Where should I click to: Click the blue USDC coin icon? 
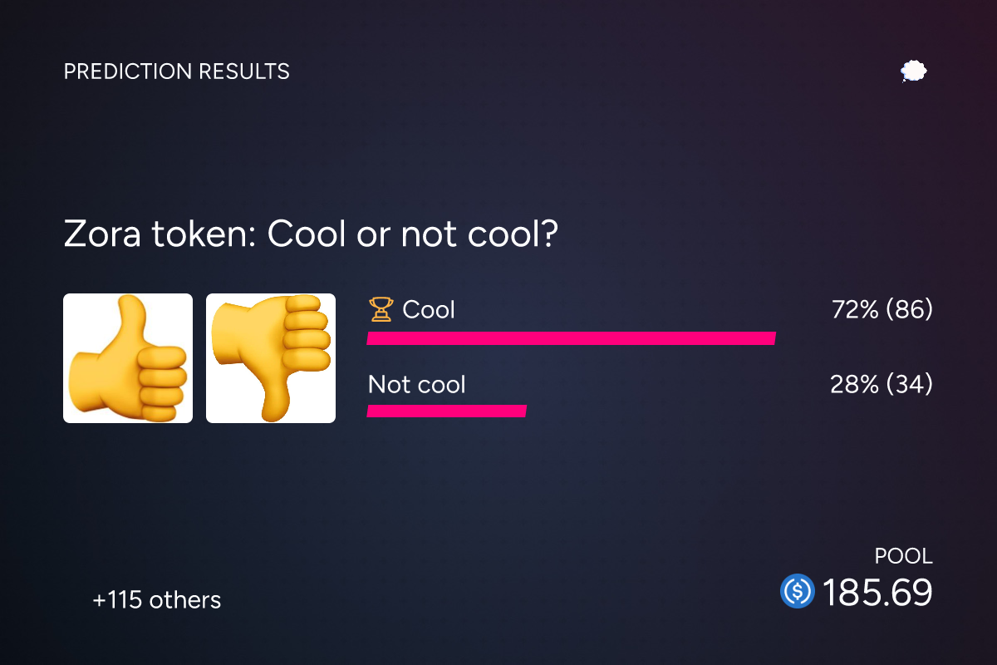(x=798, y=591)
